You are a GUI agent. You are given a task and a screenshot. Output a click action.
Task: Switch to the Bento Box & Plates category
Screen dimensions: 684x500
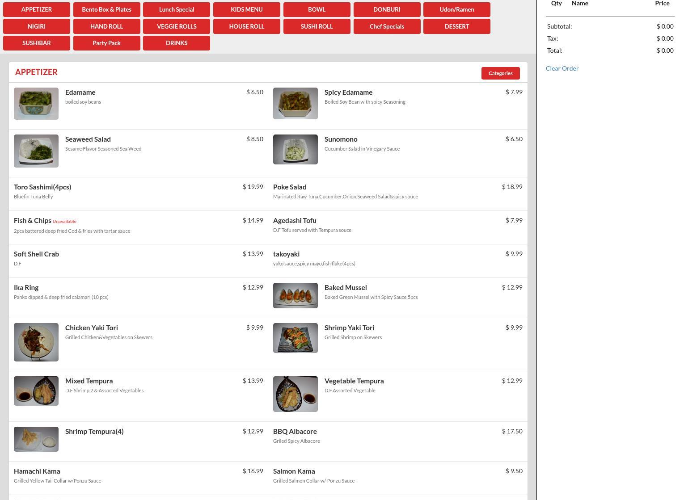coord(106,9)
